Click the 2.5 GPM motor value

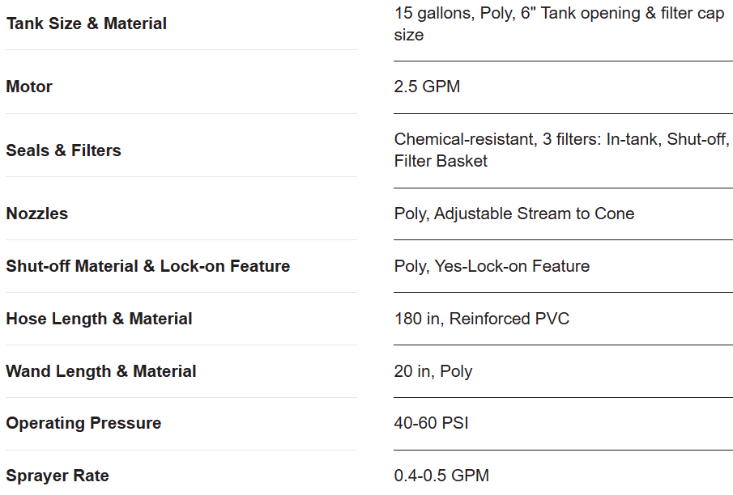tap(427, 87)
